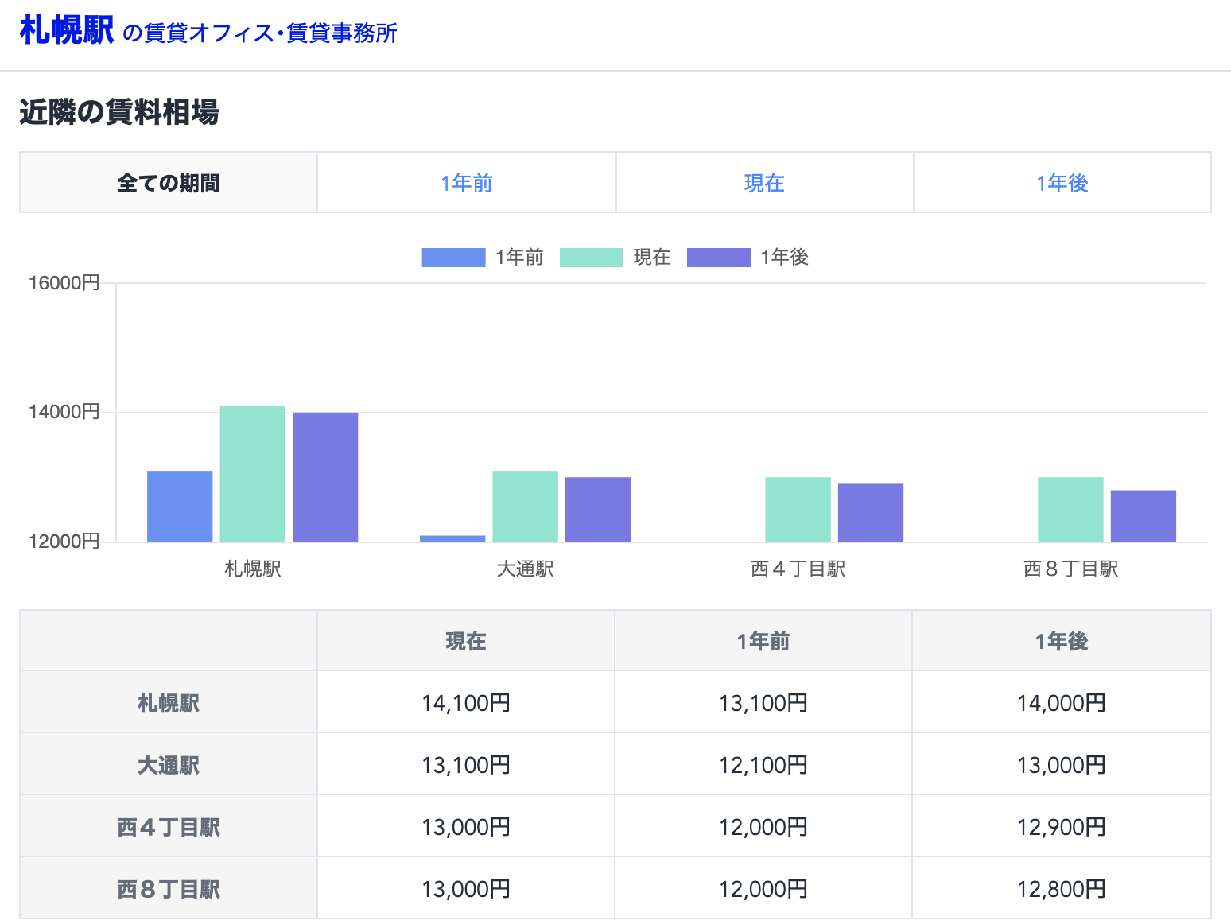This screenshot has width=1231, height=924.
Task: Click the 西8丁目駅 table row header
Action: coord(169,889)
